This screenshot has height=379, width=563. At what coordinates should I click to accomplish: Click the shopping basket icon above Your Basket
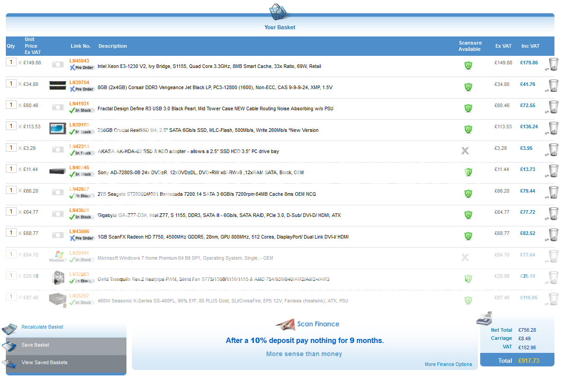(x=279, y=11)
